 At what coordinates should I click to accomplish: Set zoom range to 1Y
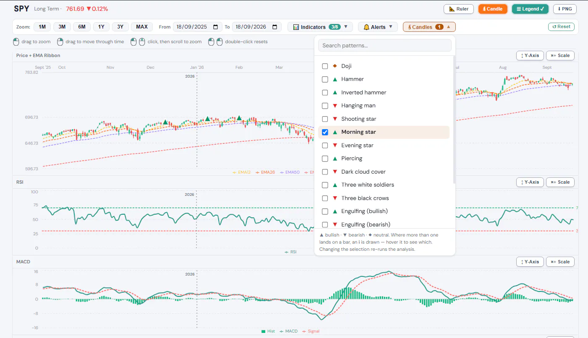[x=101, y=27]
